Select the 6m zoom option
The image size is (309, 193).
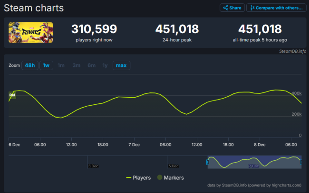tap(91, 65)
